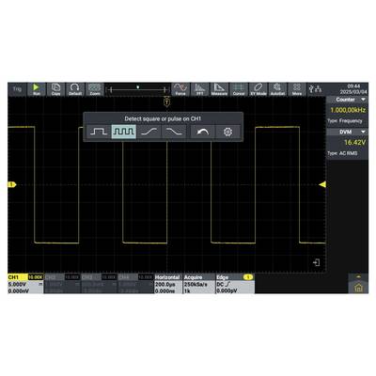The image size is (376, 376).
Task: Open the CH1 channel settings box
Action: pos(25,284)
